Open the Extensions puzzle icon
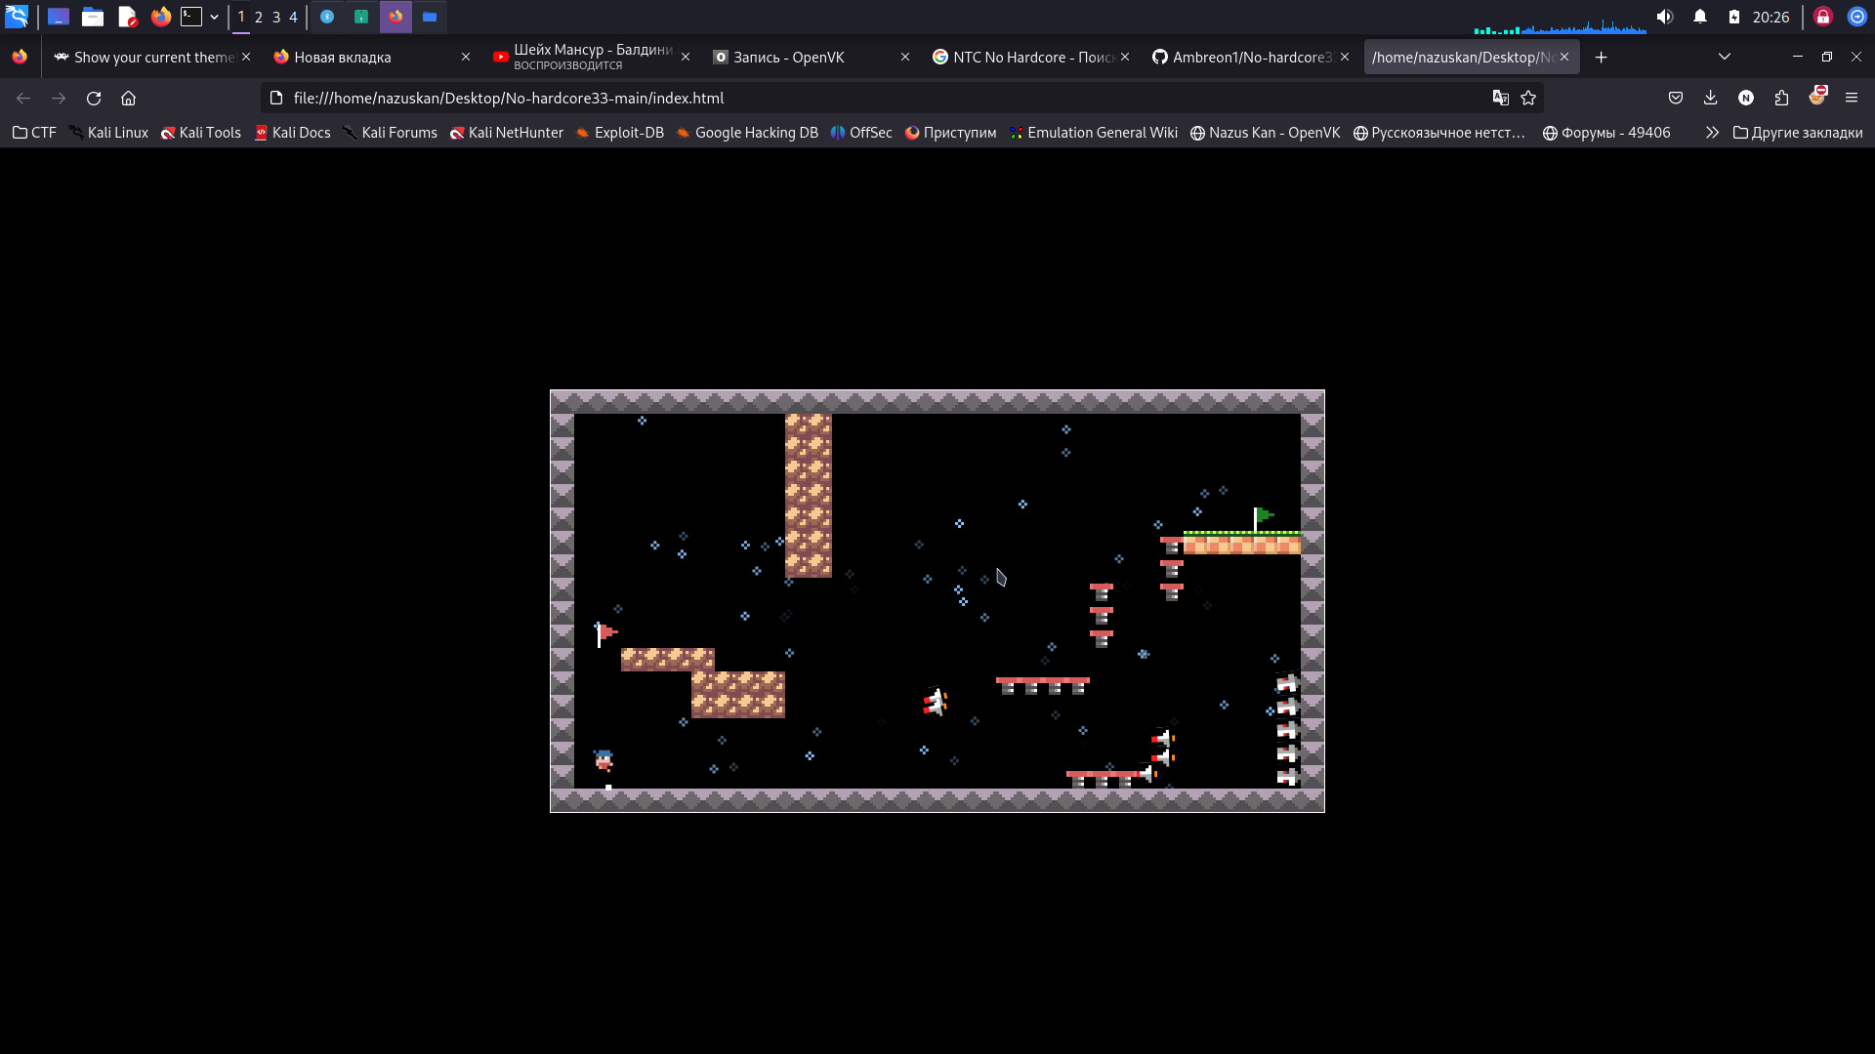 (1781, 98)
